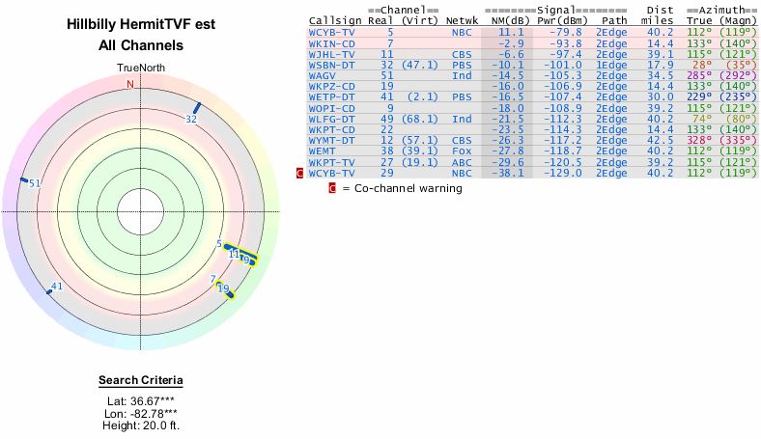The width and height of the screenshot is (761, 439).
Task: Open the WEMT Fox station link
Action: (323, 151)
